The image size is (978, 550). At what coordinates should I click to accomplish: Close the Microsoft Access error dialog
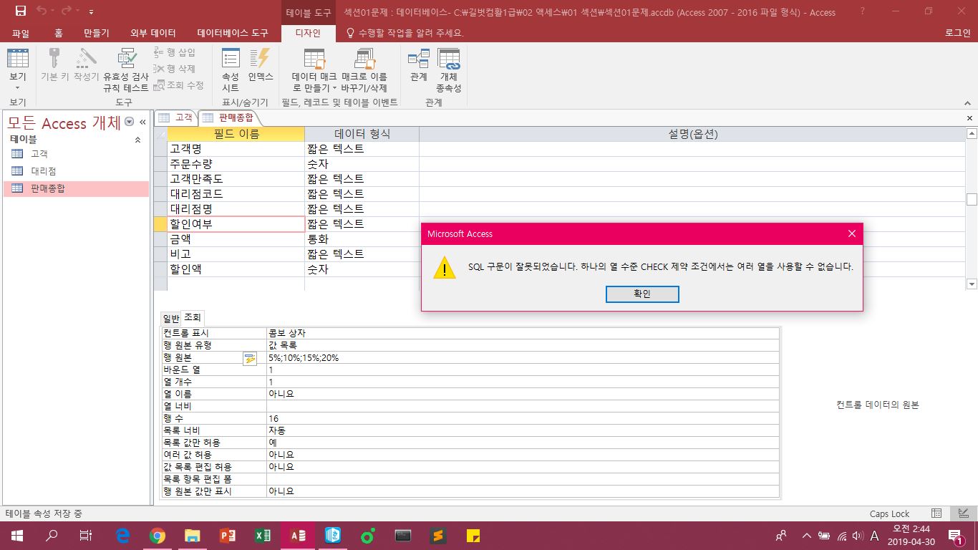(x=851, y=233)
